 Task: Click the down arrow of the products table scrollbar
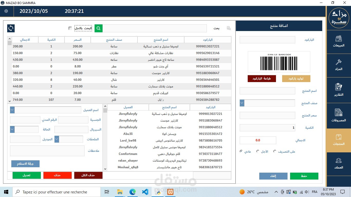point(10,101)
